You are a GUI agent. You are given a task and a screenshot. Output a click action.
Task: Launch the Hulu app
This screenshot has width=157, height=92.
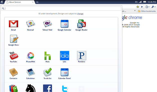point(47,56)
